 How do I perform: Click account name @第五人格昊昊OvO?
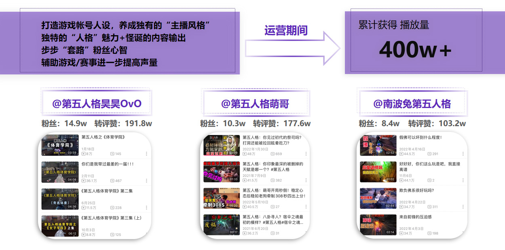pyautogui.click(x=97, y=104)
